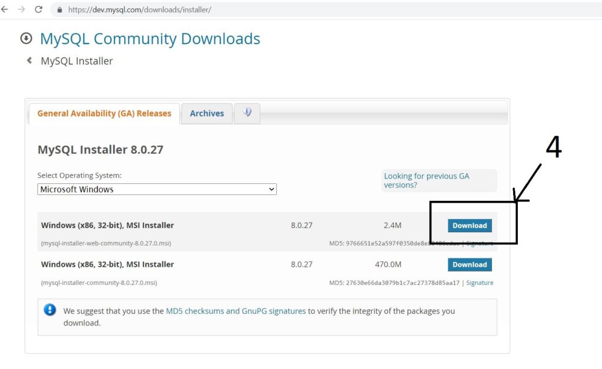
Task: Click the blue exclamation info icon
Action: (x=50, y=310)
